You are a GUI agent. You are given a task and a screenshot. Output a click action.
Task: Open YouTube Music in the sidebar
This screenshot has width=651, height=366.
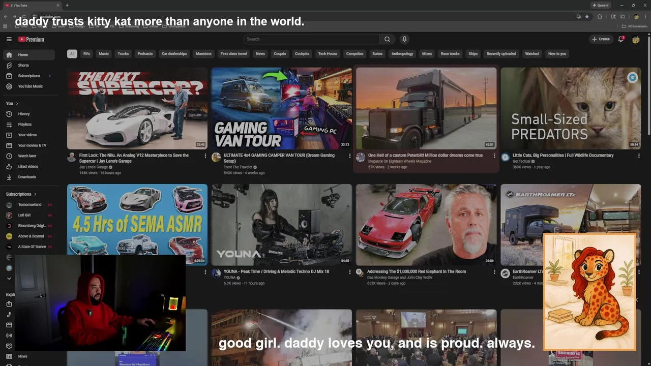29,86
